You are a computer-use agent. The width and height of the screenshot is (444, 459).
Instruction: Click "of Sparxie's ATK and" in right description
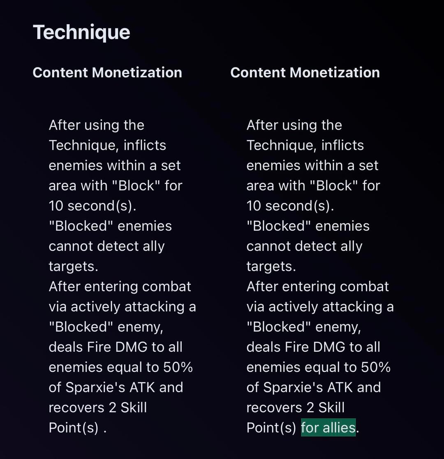coord(313,387)
